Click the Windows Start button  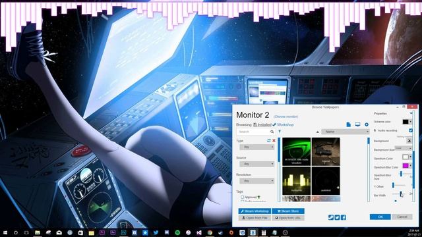pyautogui.click(x=5, y=232)
